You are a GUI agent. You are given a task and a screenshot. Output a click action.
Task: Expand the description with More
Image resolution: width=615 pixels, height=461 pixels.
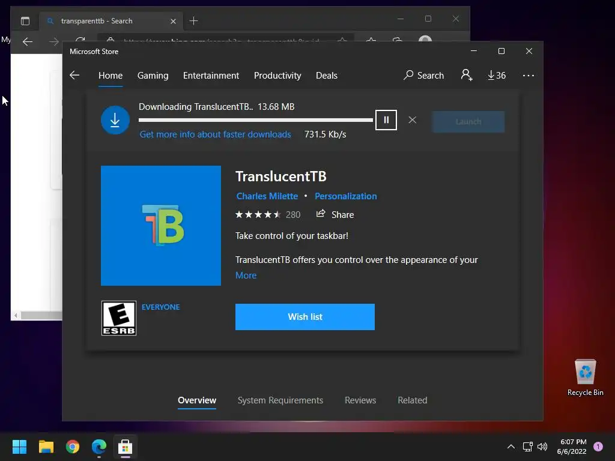click(x=246, y=275)
